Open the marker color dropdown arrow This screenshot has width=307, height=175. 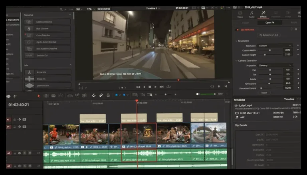127,95
